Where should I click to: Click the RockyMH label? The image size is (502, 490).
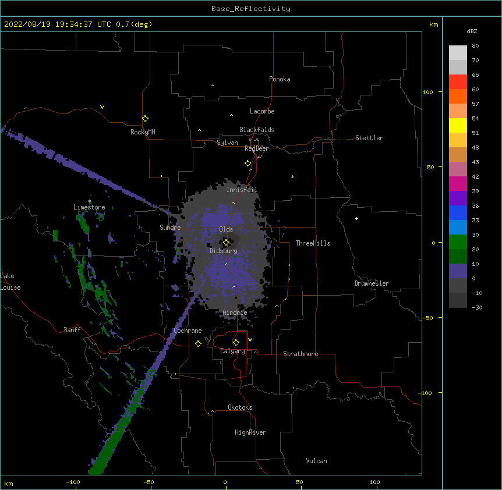point(143,132)
